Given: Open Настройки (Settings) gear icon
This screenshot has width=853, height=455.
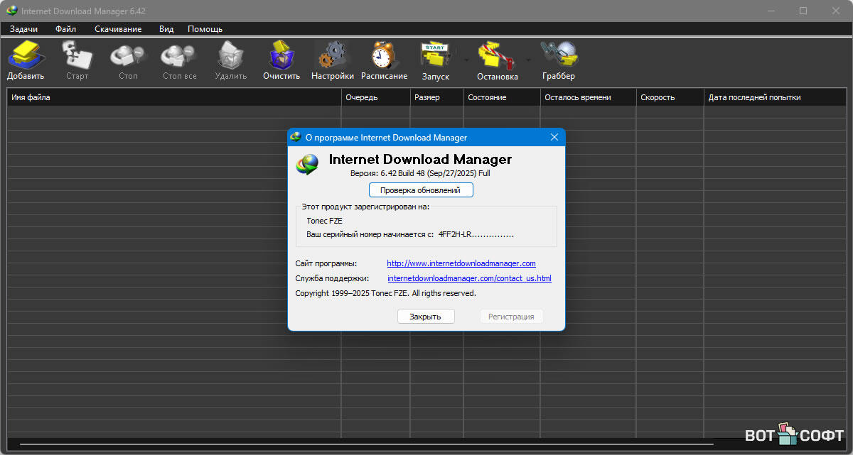Looking at the screenshot, I should pos(332,60).
